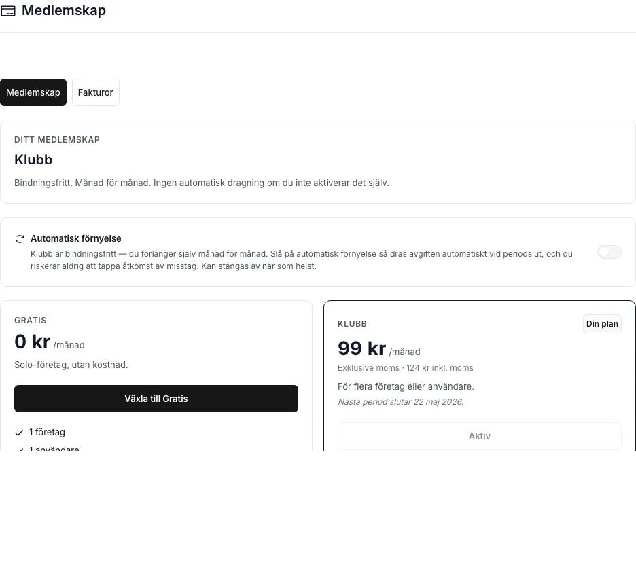Screen dimensions: 636x584
Task: Click the renewal description starting Klubb är bindningsfritt
Action: coord(302,260)
